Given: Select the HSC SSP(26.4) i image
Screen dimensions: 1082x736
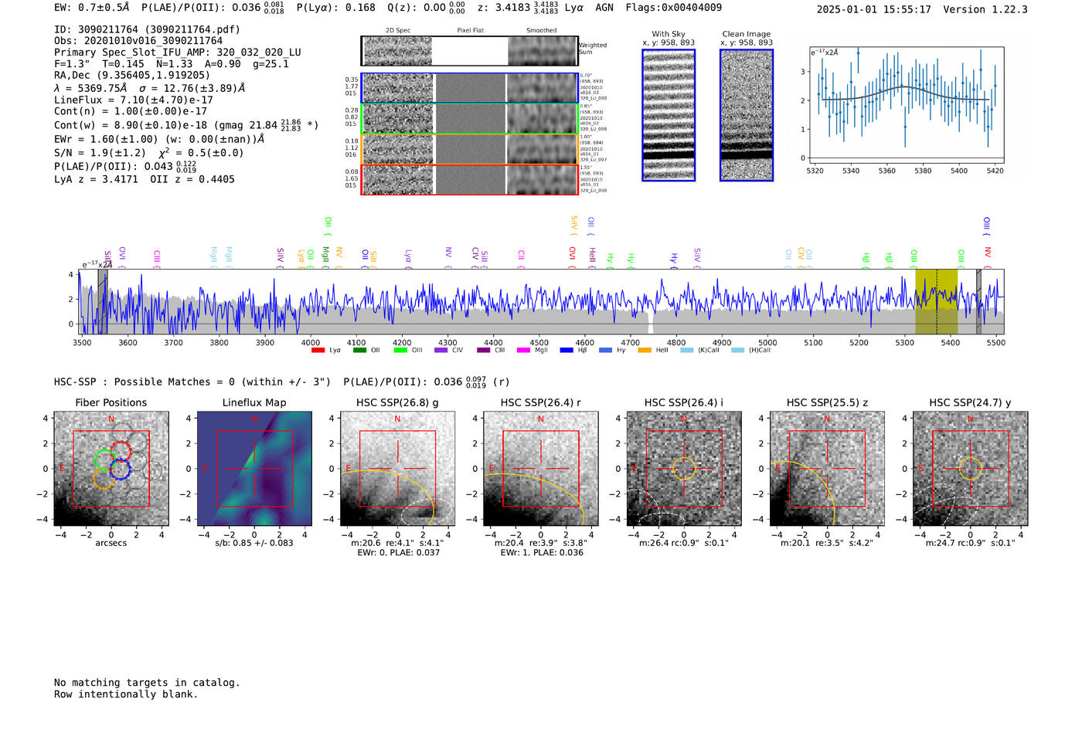Looking at the screenshot, I should tap(684, 469).
